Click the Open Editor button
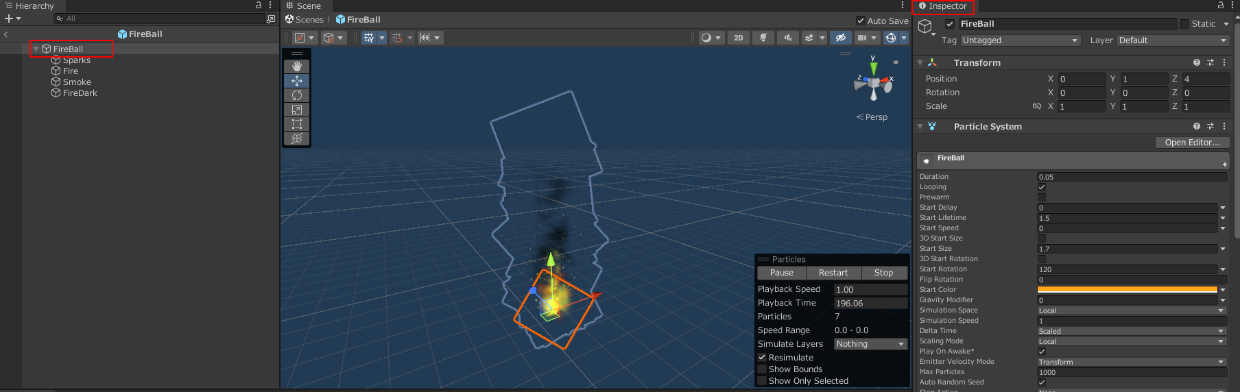Image resolution: width=1240 pixels, height=392 pixels. point(1192,143)
